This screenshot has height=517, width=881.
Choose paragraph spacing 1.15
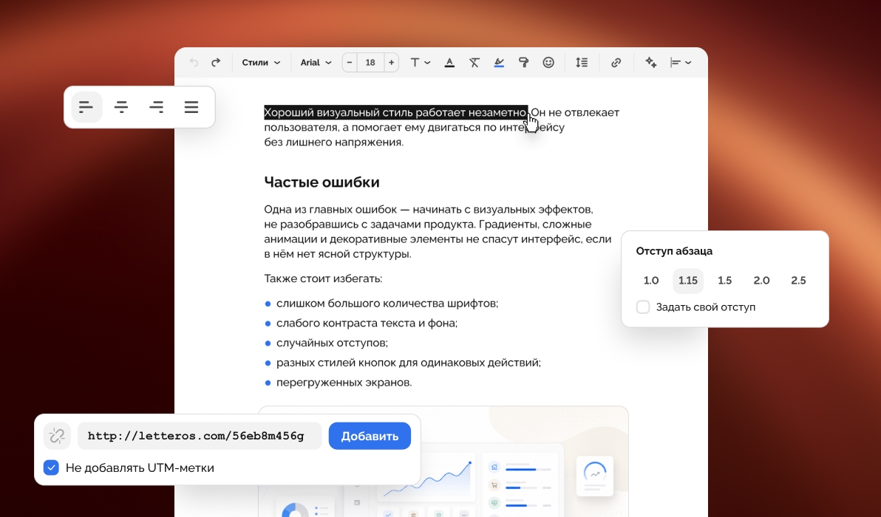click(x=688, y=281)
